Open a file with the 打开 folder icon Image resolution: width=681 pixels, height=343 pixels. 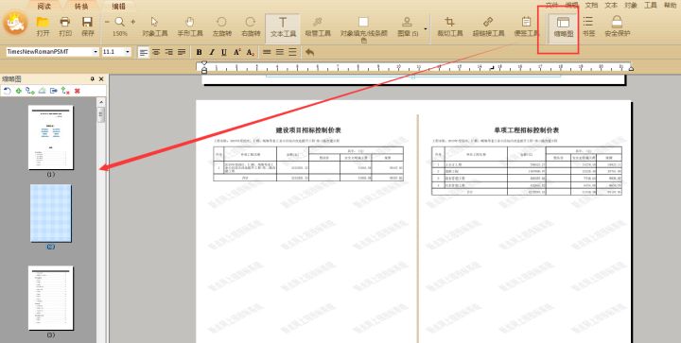click(x=43, y=26)
